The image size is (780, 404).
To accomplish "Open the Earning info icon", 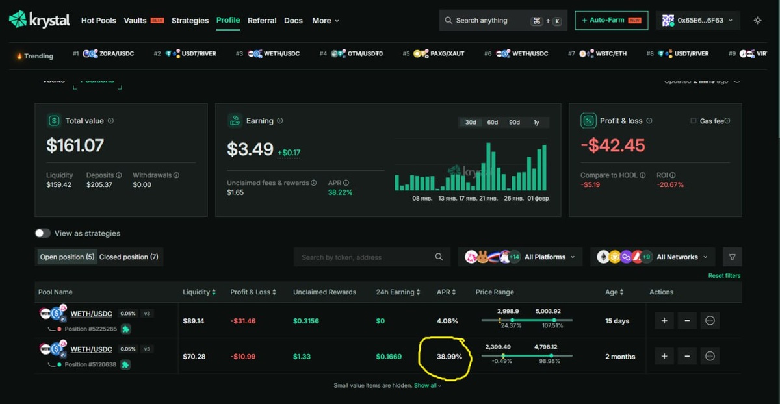I will pos(280,121).
